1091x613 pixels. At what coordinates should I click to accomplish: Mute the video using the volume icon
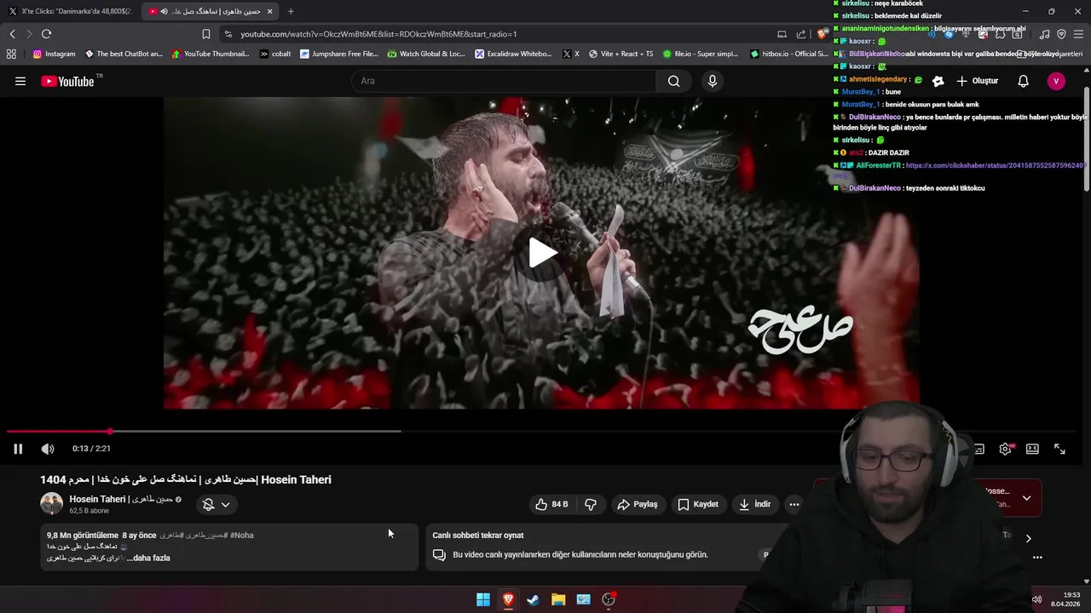pyautogui.click(x=48, y=449)
